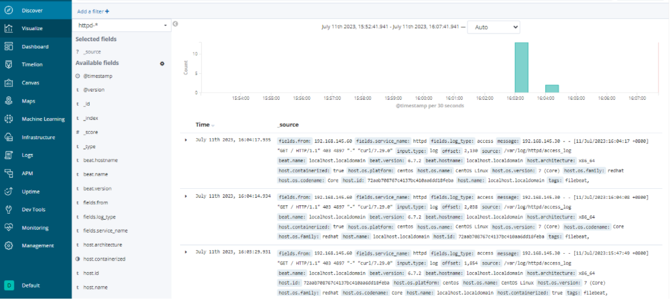This screenshot has width=671, height=301.
Task: Click the @version available field
Action: (x=94, y=90)
